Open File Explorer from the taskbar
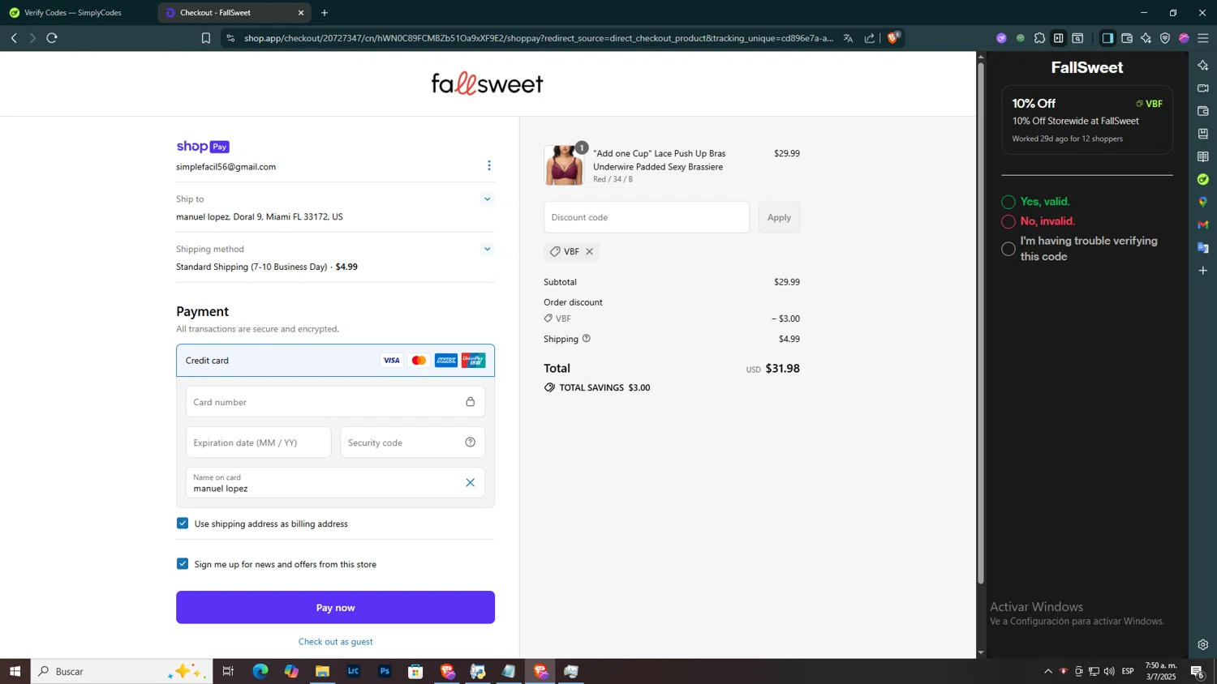The width and height of the screenshot is (1217, 684). pyautogui.click(x=322, y=671)
